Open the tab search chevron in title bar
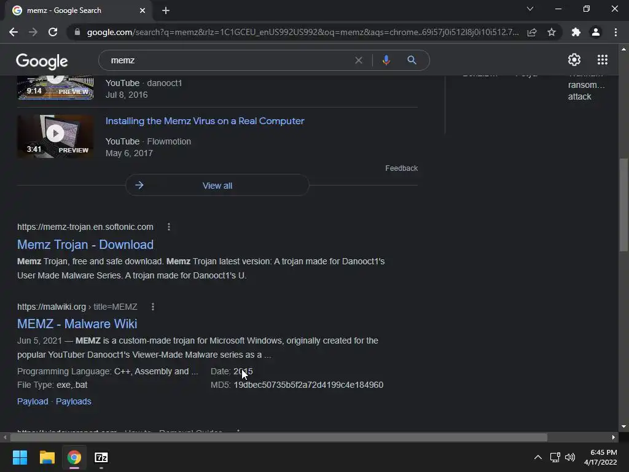Screen dimensions: 629x472 coord(530,9)
